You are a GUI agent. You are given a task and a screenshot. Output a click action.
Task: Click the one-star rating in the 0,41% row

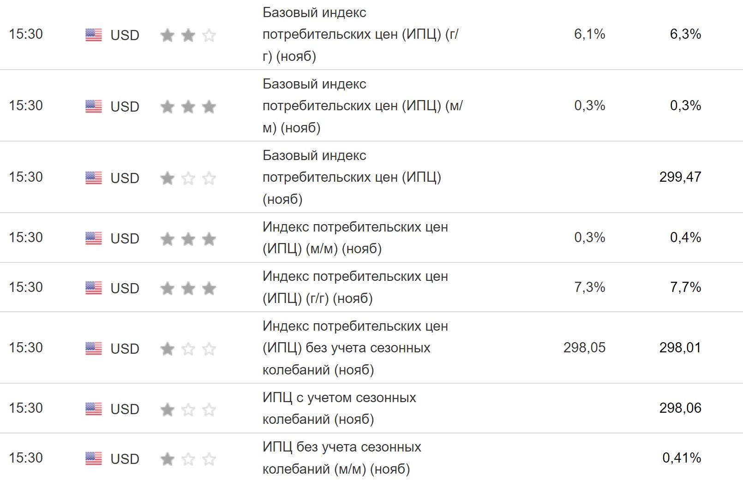click(x=188, y=459)
